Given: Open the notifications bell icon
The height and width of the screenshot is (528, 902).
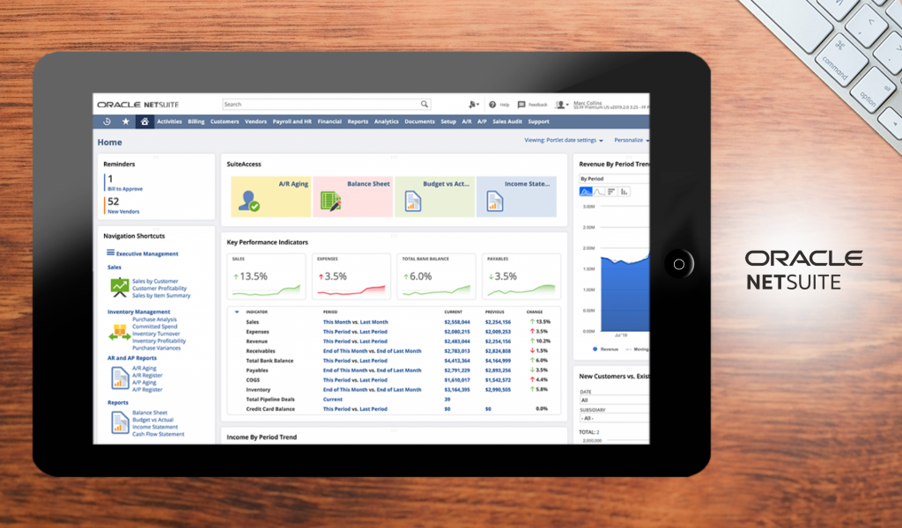Looking at the screenshot, I should tap(471, 104).
